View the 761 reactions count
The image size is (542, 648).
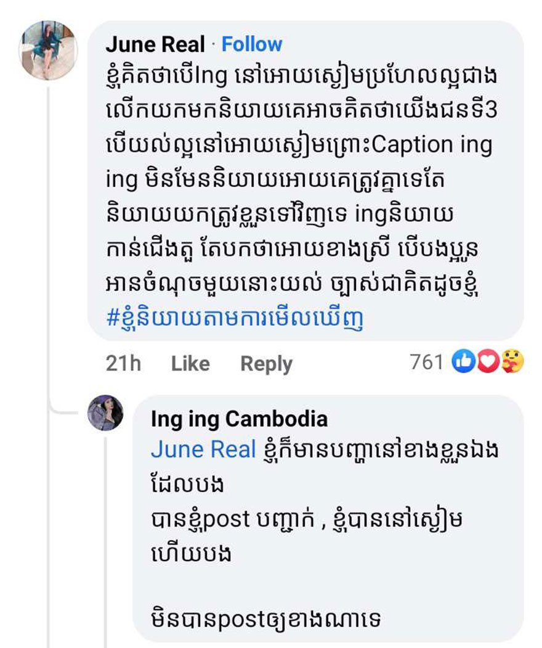point(427,363)
